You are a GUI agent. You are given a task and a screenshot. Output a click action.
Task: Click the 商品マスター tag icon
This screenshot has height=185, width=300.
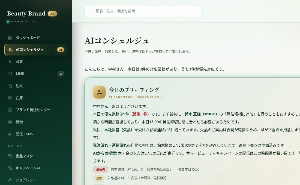click(x=10, y=156)
